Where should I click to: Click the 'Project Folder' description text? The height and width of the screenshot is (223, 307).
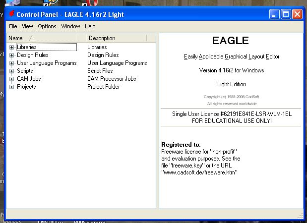(x=103, y=87)
